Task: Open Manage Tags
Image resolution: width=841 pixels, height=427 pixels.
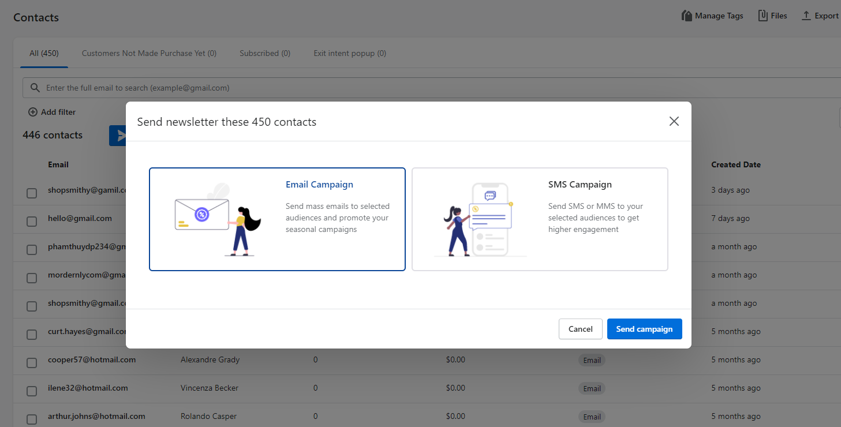Action: pyautogui.click(x=712, y=16)
